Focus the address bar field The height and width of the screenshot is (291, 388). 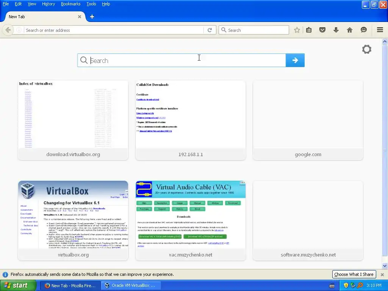[x=114, y=30]
